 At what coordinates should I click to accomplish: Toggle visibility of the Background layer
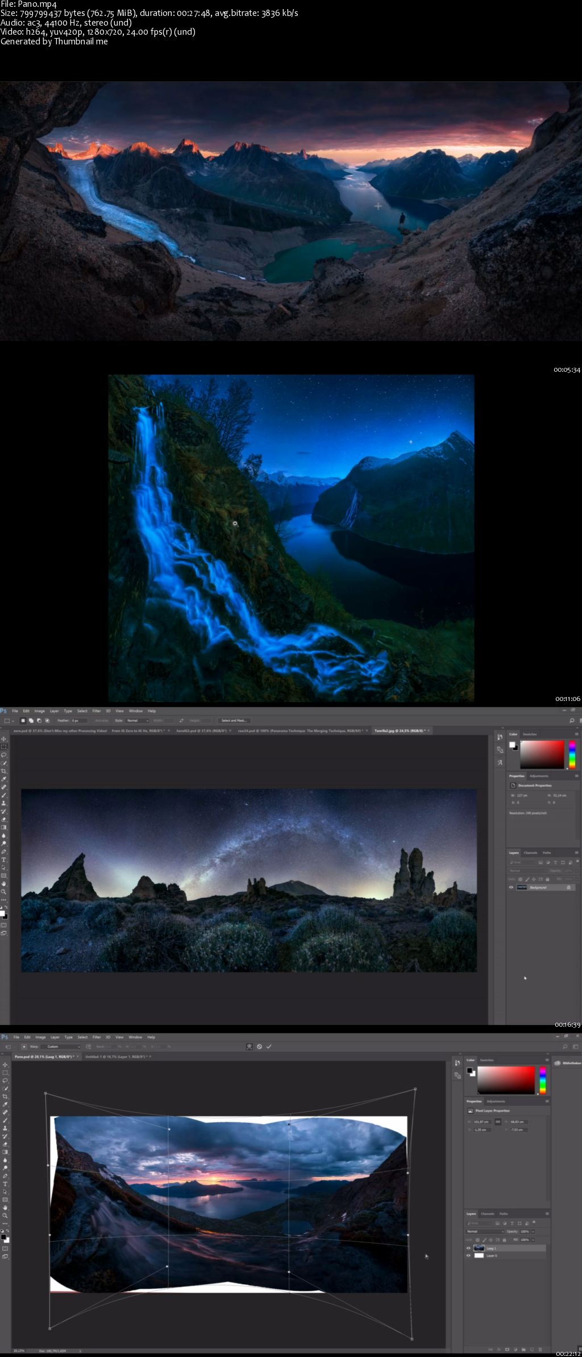pyautogui.click(x=511, y=887)
